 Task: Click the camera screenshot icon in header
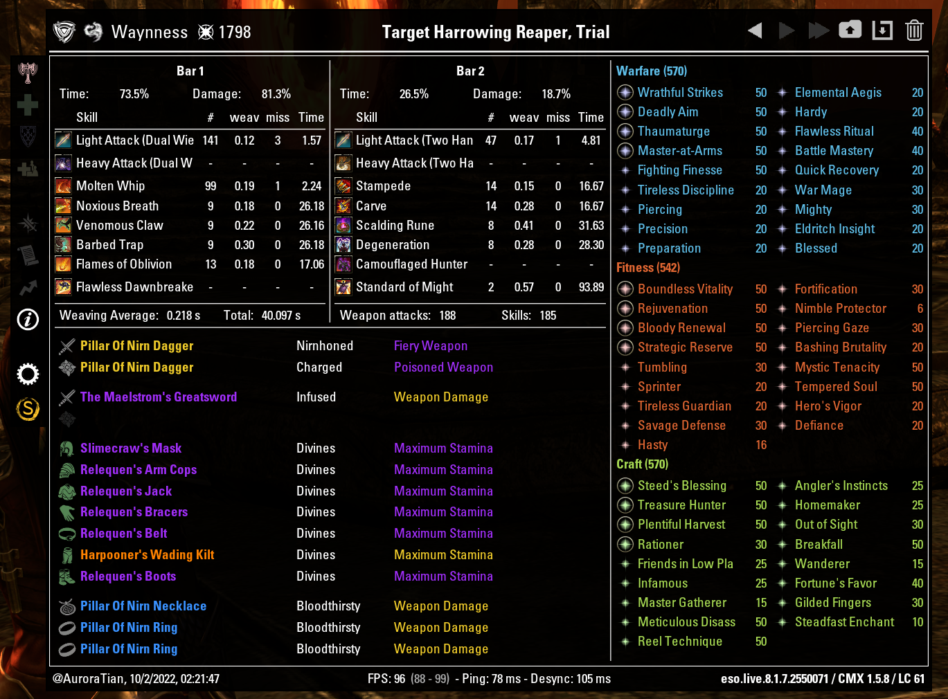850,30
